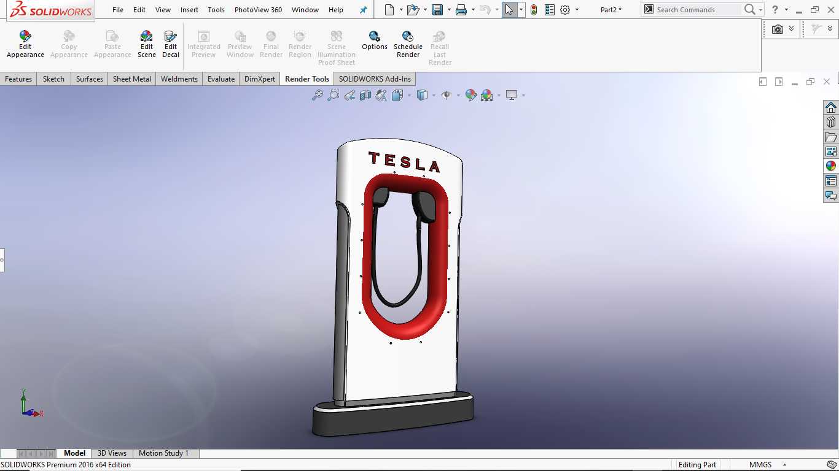Open the View Orientation cube icon
839x471 pixels.
tap(397, 95)
